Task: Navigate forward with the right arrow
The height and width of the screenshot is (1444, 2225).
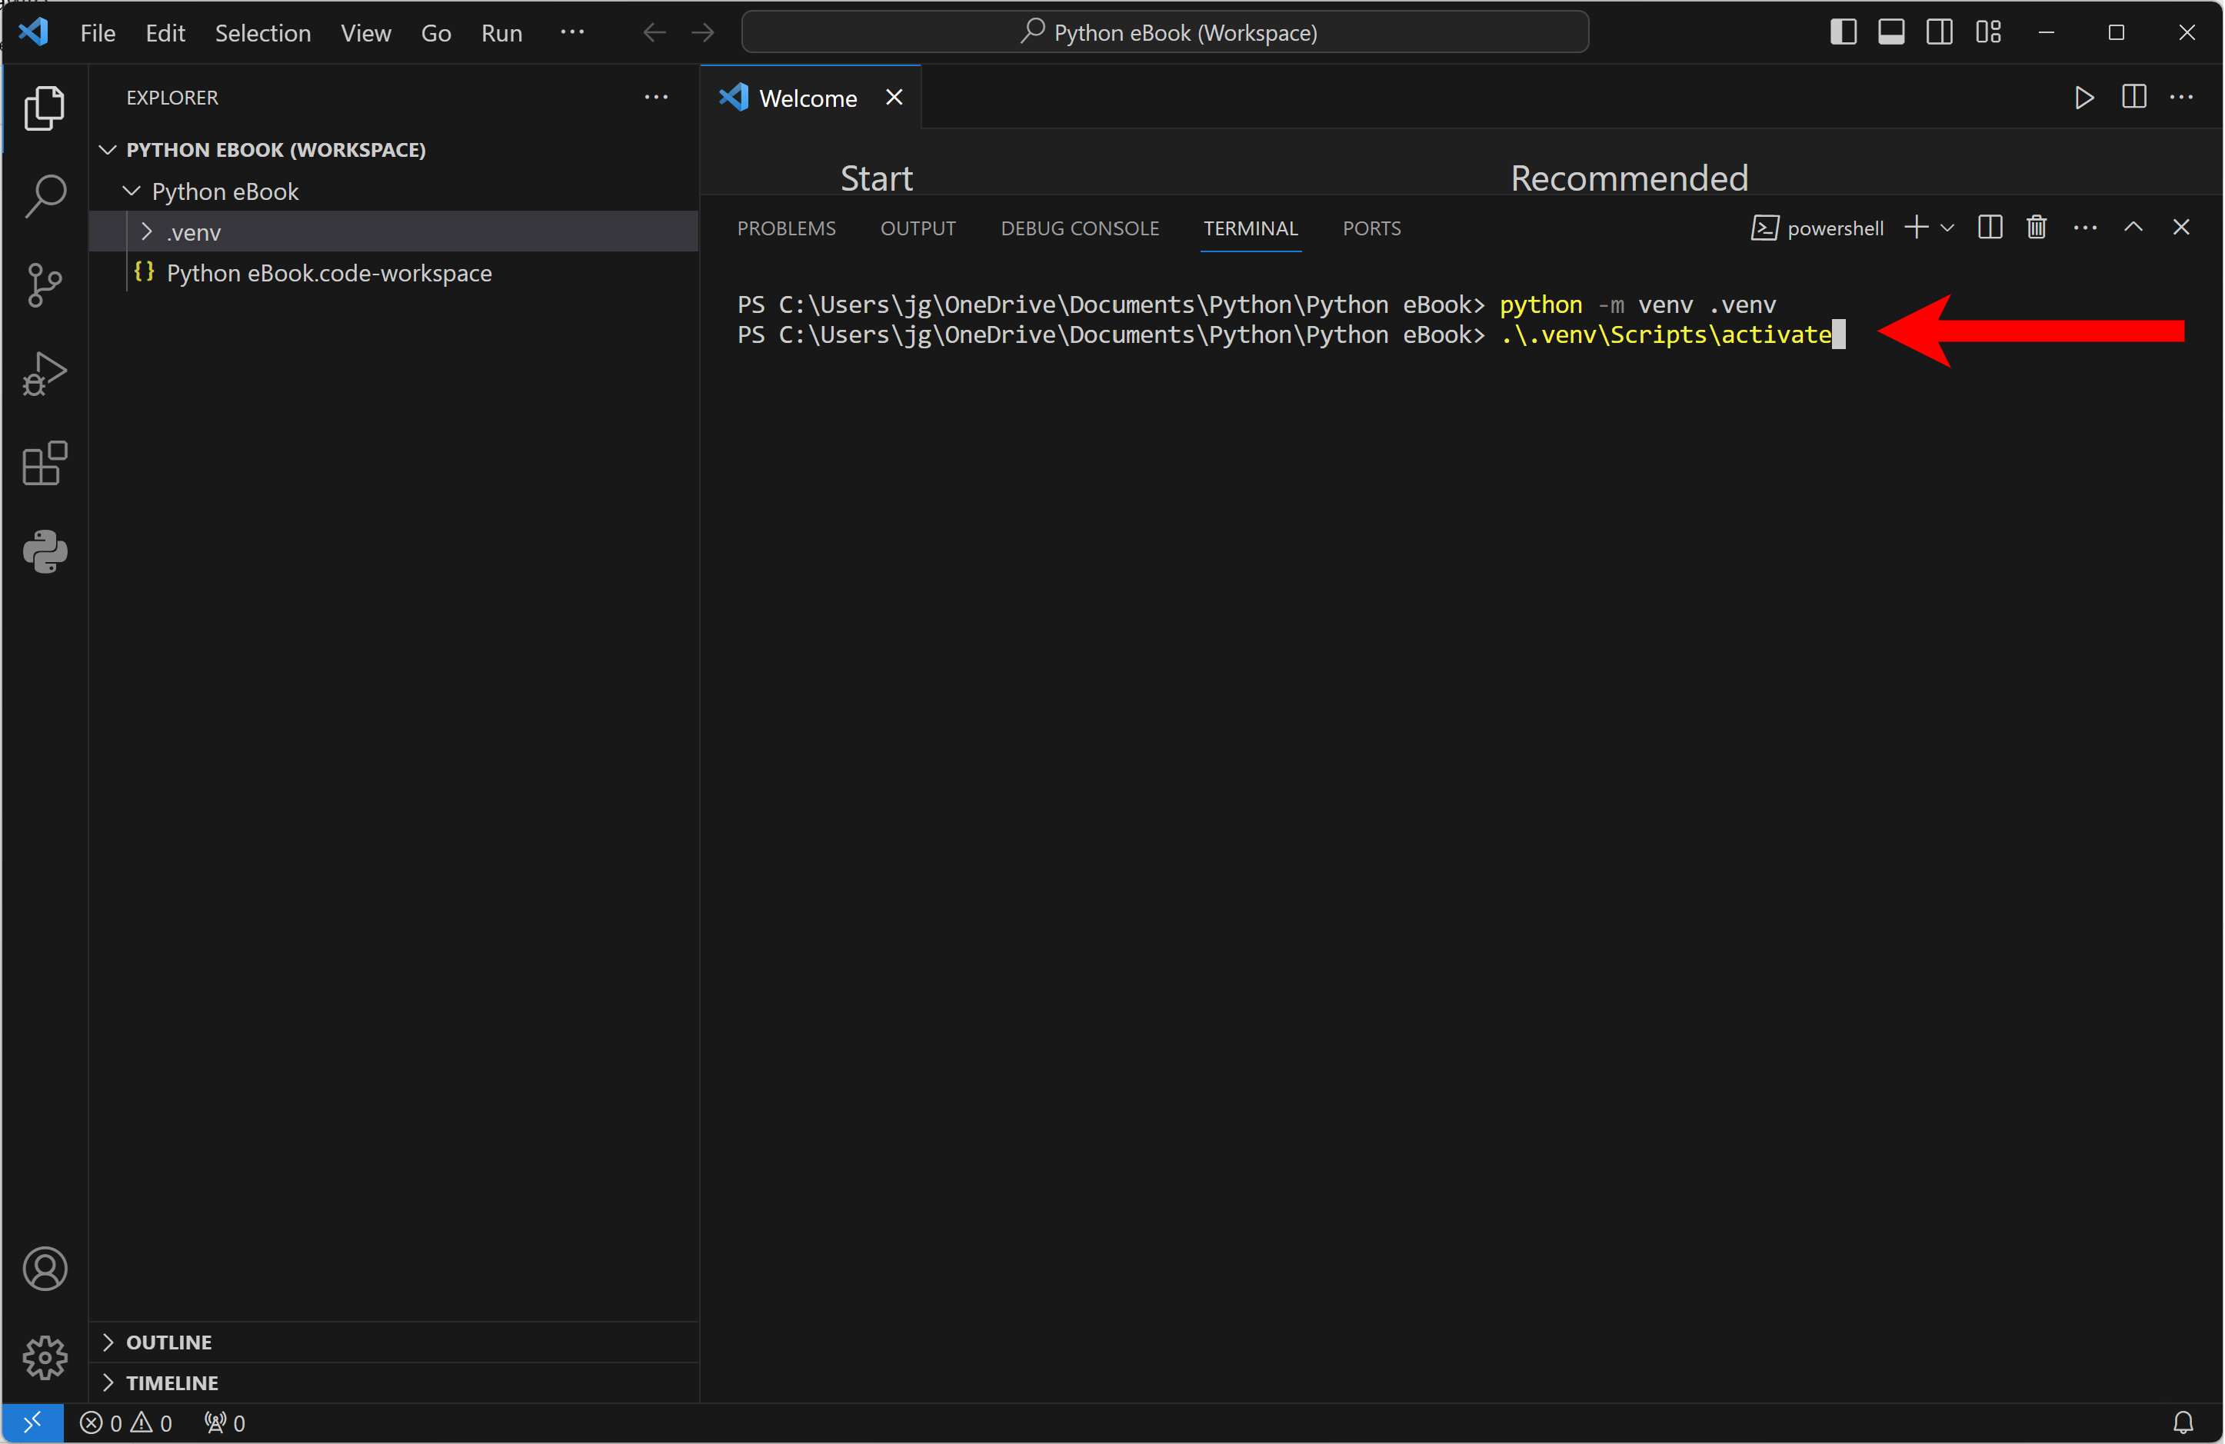Action: pyautogui.click(x=703, y=33)
